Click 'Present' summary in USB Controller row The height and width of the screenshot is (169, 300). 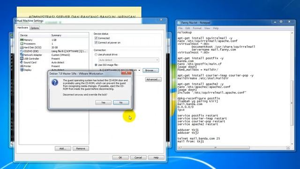tap(55, 59)
